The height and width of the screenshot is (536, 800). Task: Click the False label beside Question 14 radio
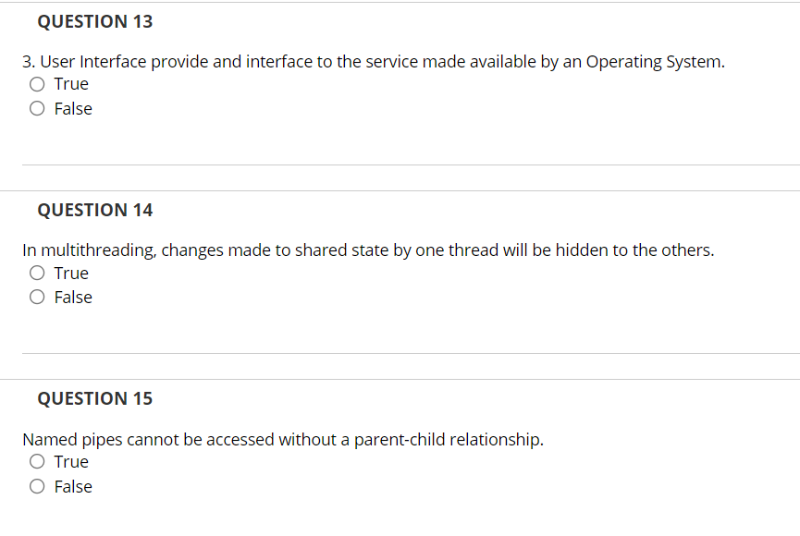click(74, 297)
